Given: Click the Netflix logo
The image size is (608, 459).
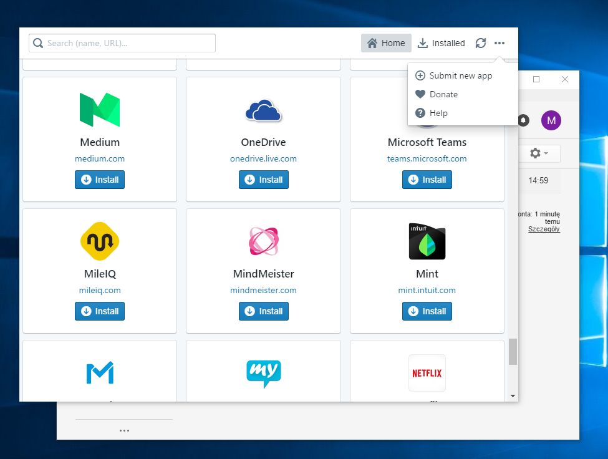Looking at the screenshot, I should [x=427, y=373].
